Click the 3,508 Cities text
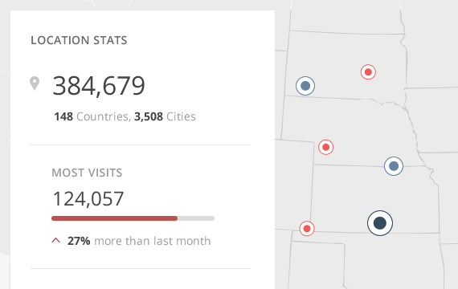458x289 pixels. (x=165, y=116)
